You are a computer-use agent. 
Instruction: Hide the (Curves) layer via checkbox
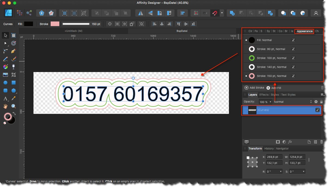tap(317, 110)
